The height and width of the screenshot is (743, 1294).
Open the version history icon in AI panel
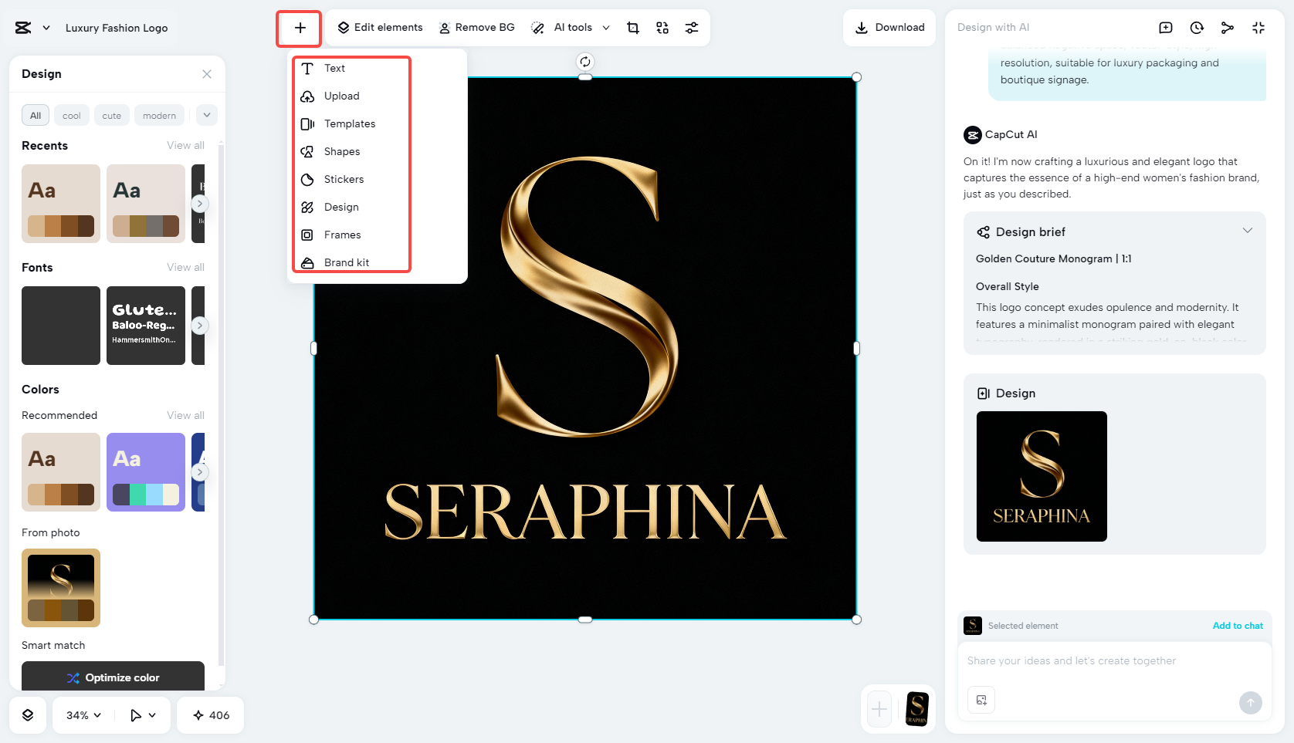pos(1197,27)
